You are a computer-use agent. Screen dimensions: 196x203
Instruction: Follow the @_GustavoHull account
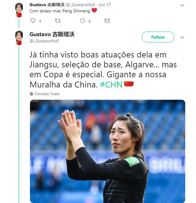[158, 37]
